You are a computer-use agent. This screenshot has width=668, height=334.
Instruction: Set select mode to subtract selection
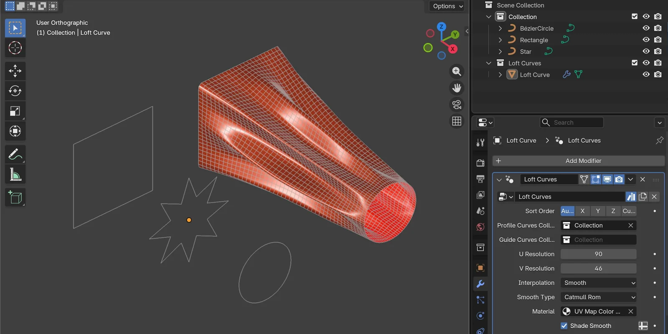pos(31,6)
